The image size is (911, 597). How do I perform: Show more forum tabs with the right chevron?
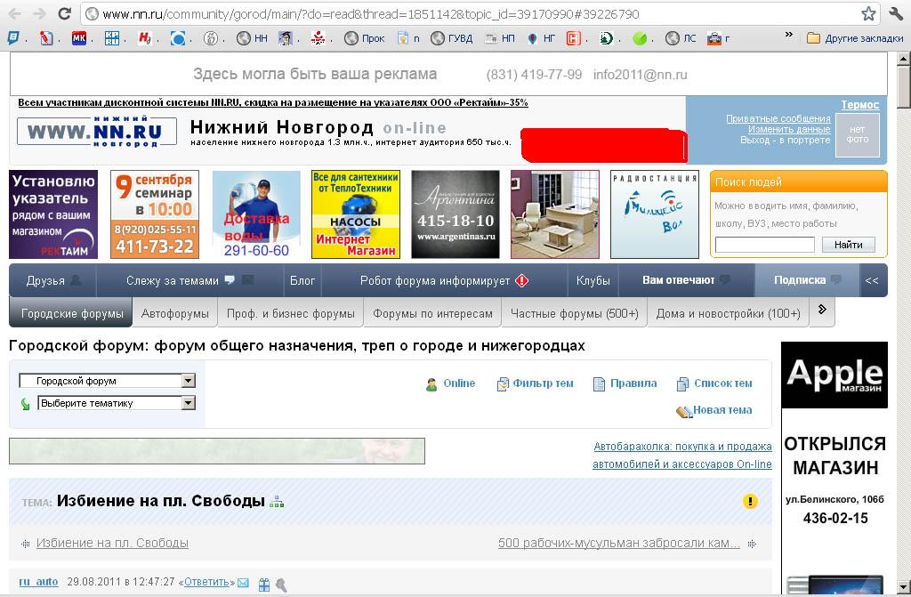click(x=821, y=310)
